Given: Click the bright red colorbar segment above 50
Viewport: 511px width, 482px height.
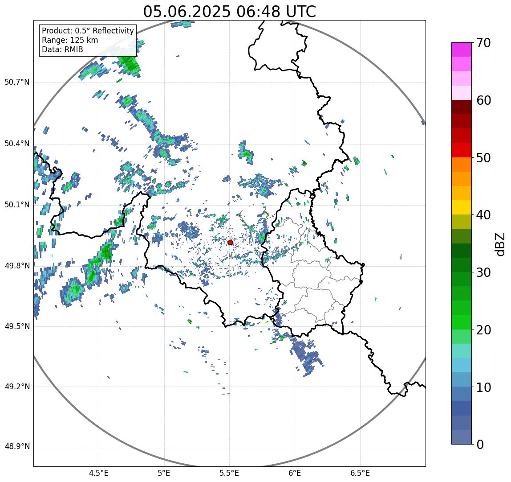Looking at the screenshot, I should [x=462, y=150].
